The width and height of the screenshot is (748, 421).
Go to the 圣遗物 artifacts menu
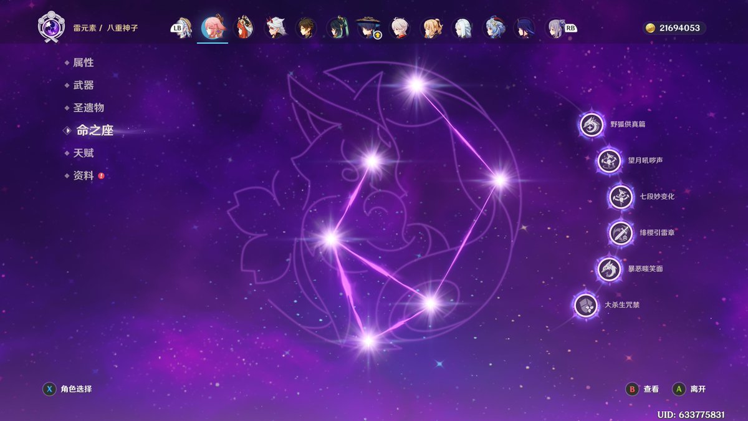89,108
